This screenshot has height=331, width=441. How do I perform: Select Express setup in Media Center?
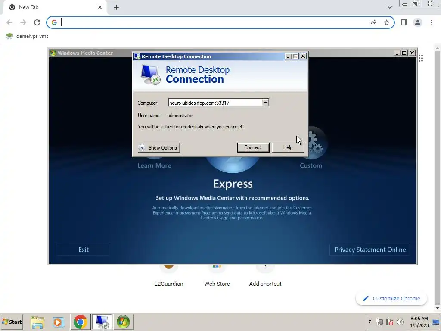pyautogui.click(x=233, y=184)
